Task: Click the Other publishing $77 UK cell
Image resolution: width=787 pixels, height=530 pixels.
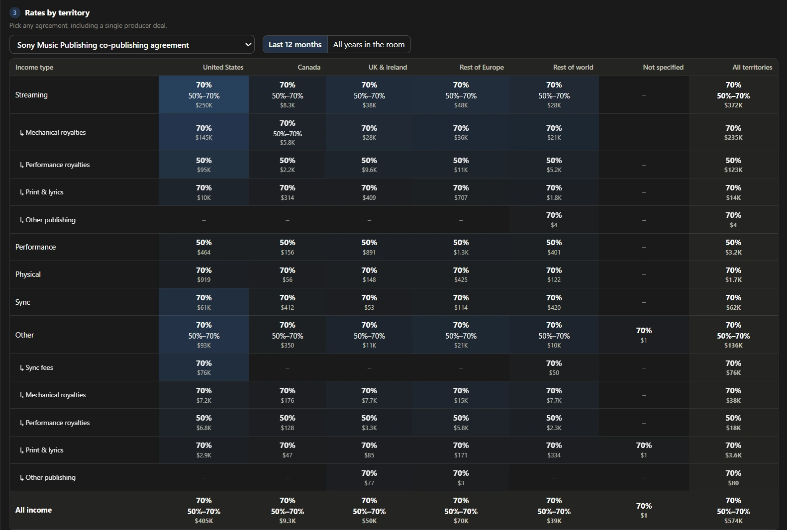Action: [x=369, y=478]
